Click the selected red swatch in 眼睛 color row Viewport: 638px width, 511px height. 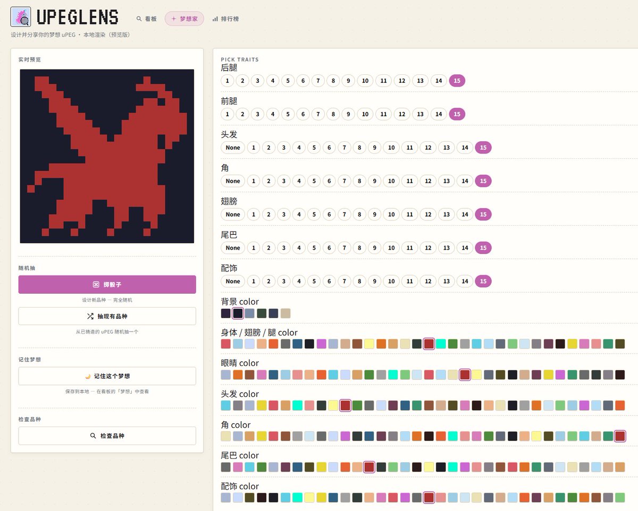(x=465, y=374)
